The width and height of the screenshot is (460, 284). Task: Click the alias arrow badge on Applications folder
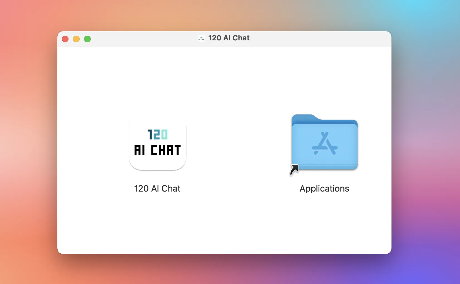pyautogui.click(x=294, y=170)
